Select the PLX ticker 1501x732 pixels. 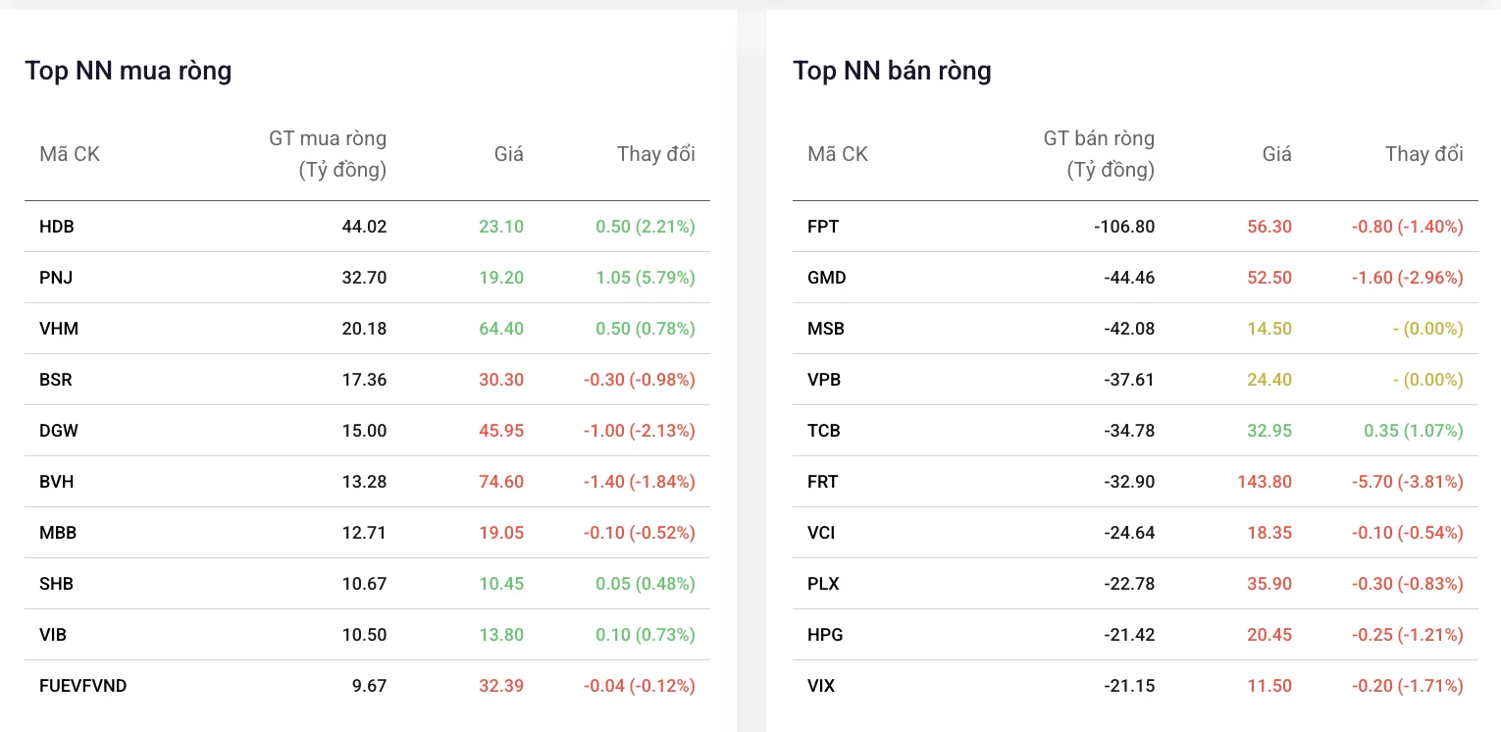(823, 584)
